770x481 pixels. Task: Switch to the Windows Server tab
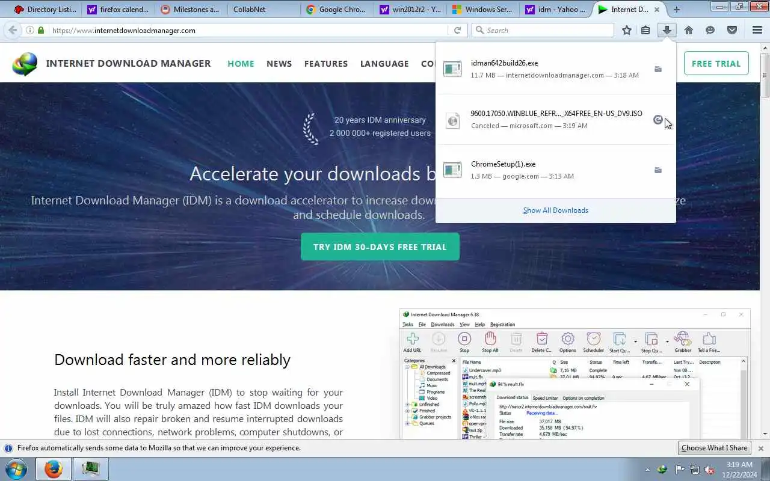pos(484,10)
